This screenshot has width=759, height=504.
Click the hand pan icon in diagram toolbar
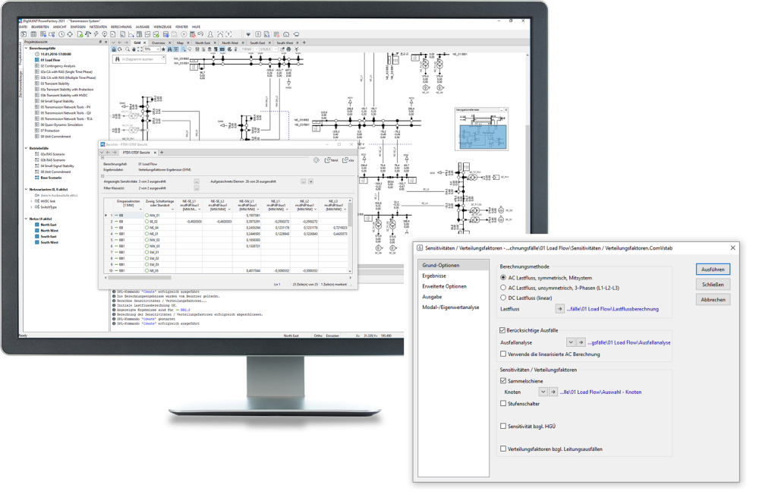(x=134, y=49)
